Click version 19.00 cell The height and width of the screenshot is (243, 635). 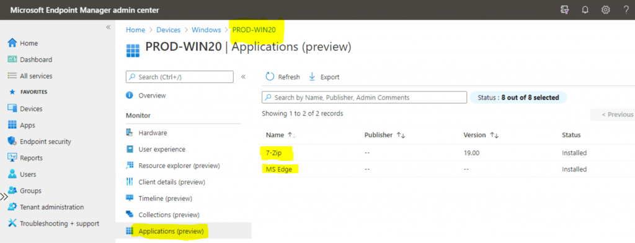click(x=471, y=153)
